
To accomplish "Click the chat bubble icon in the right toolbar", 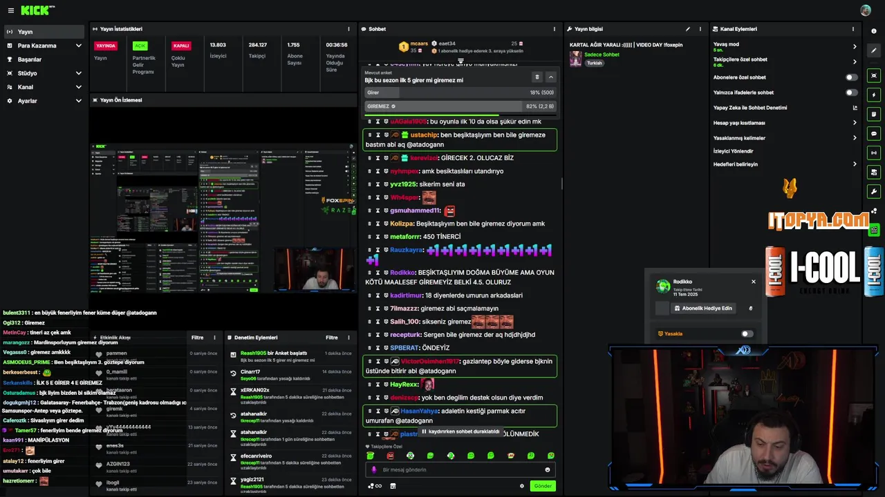I will pos(874,133).
